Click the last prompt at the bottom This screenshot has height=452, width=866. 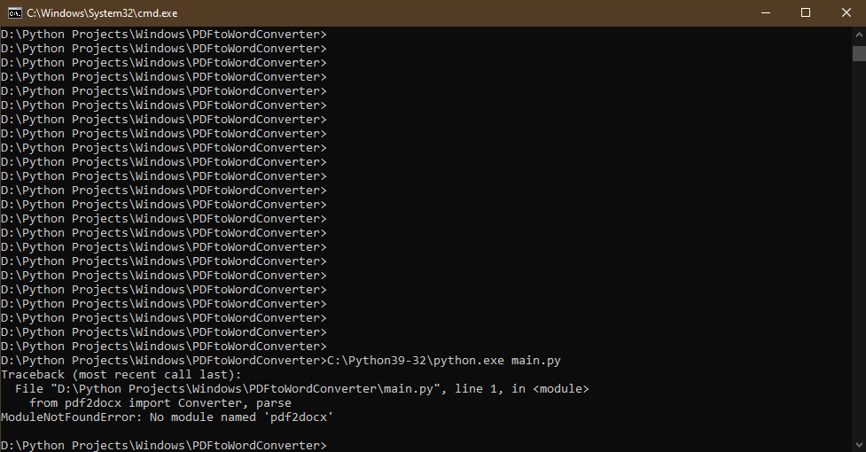click(163, 446)
